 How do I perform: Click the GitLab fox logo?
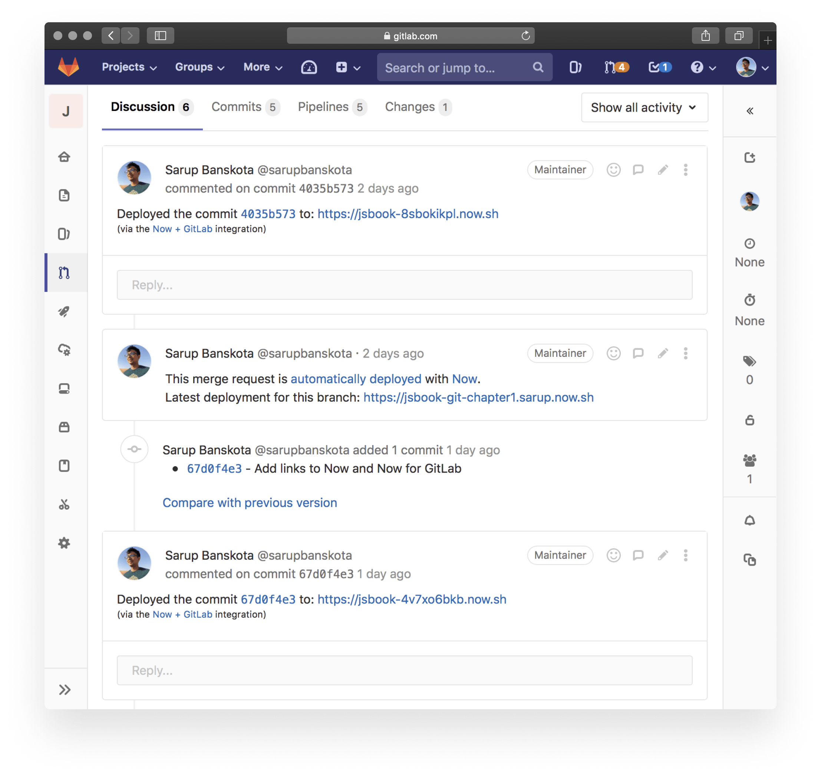click(x=68, y=67)
